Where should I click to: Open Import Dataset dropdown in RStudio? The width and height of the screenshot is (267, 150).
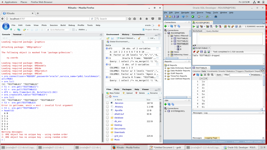(x=126, y=38)
